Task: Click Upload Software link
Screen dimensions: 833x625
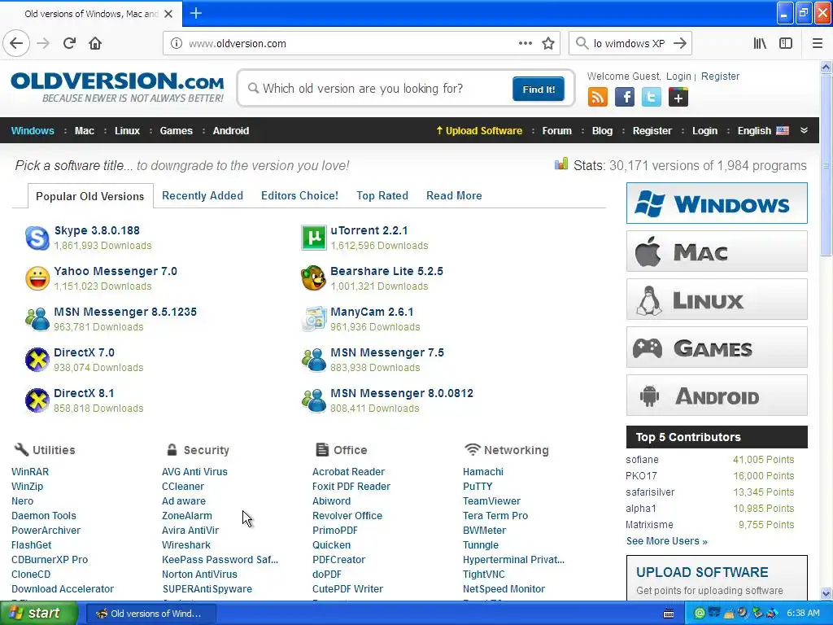Action: pos(479,131)
